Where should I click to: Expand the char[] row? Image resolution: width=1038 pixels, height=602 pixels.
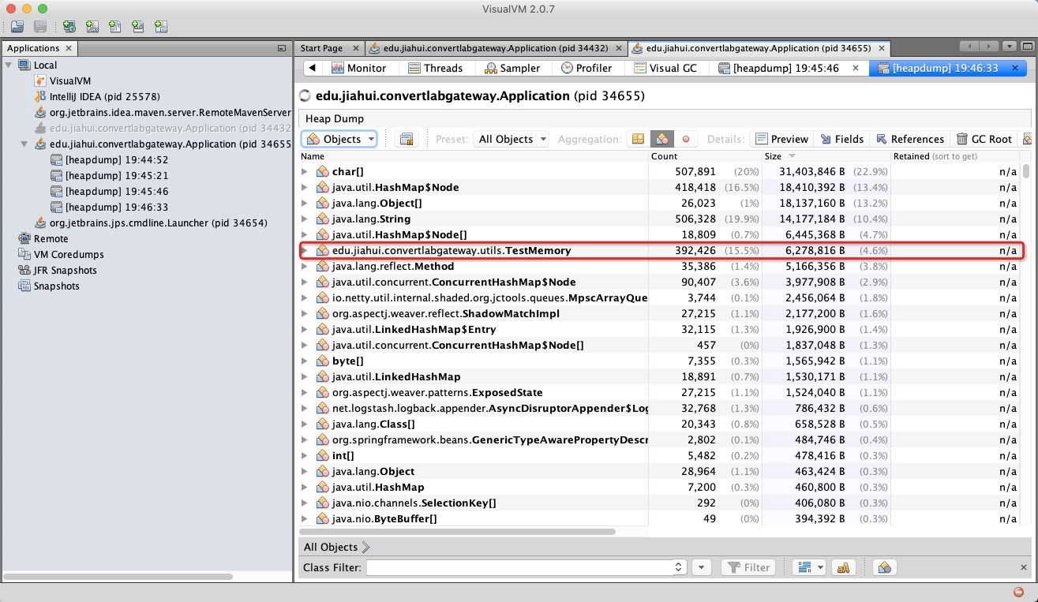click(x=305, y=171)
